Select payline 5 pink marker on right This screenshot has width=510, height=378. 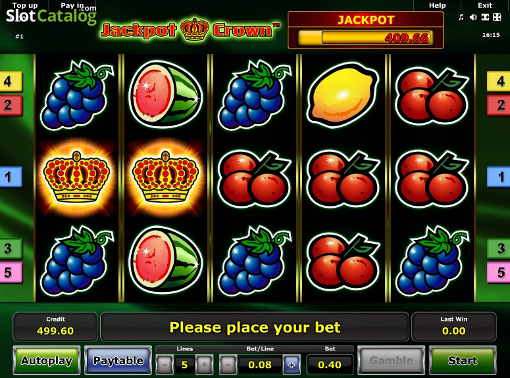[x=499, y=272]
